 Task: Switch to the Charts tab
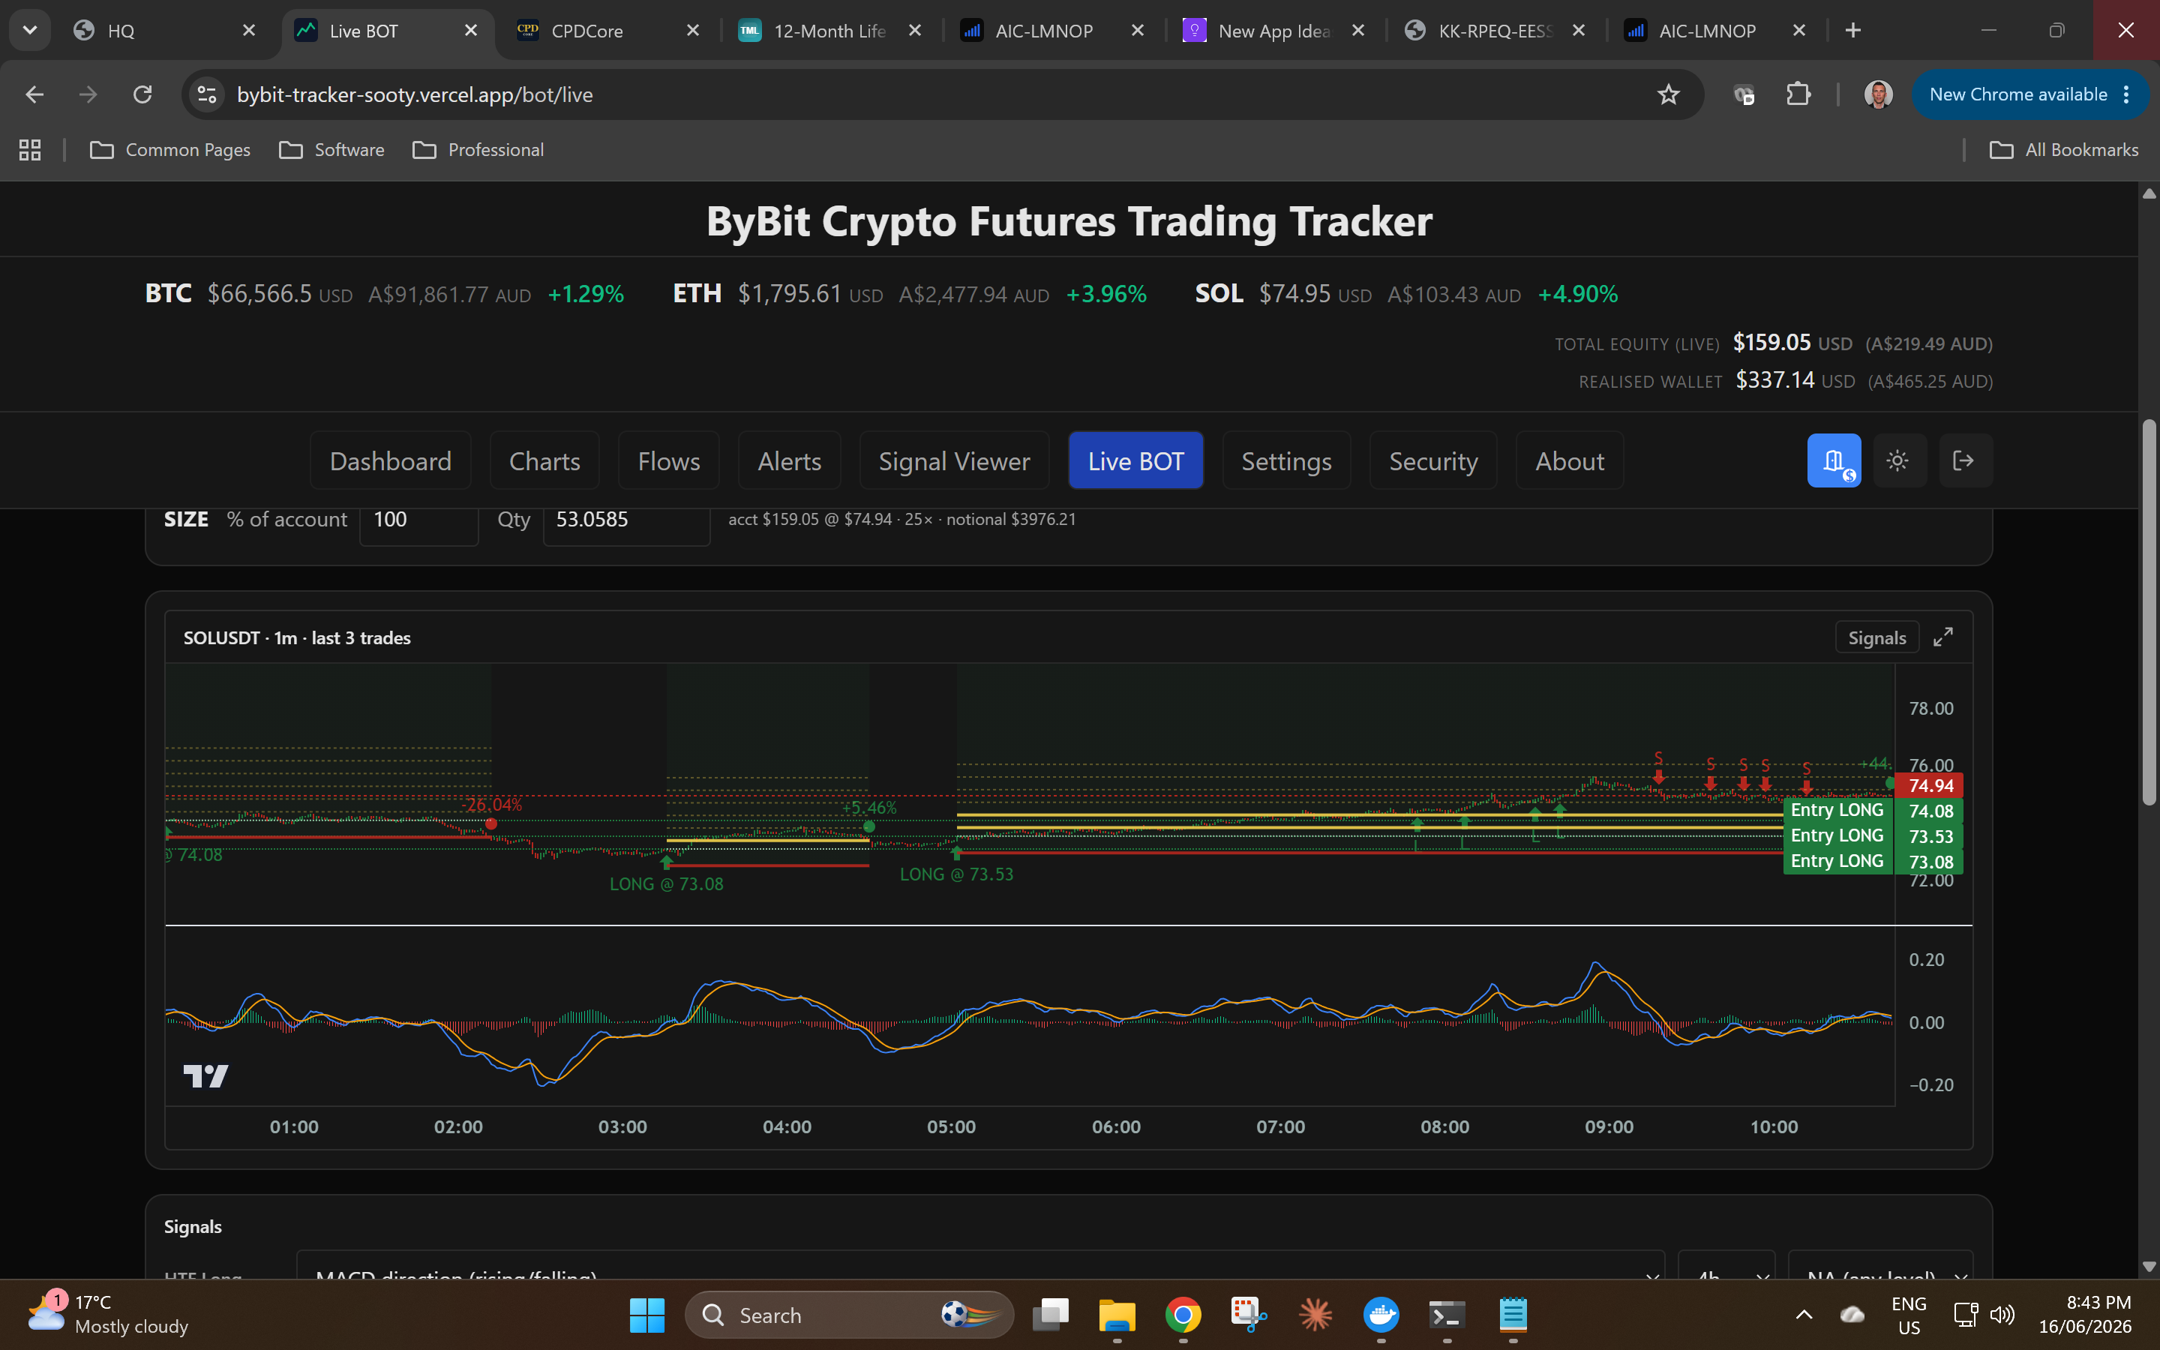pos(544,460)
